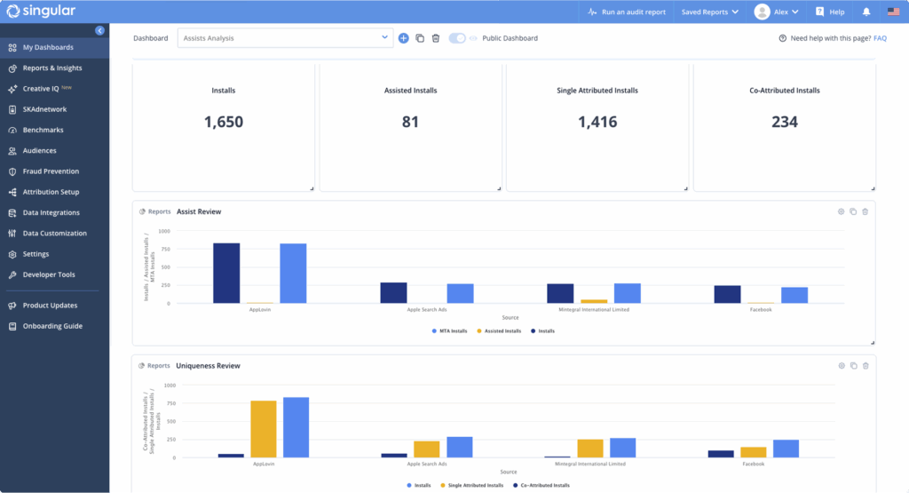This screenshot has height=493, width=909.
Task: Open the Alex user account menu
Action: click(x=776, y=12)
